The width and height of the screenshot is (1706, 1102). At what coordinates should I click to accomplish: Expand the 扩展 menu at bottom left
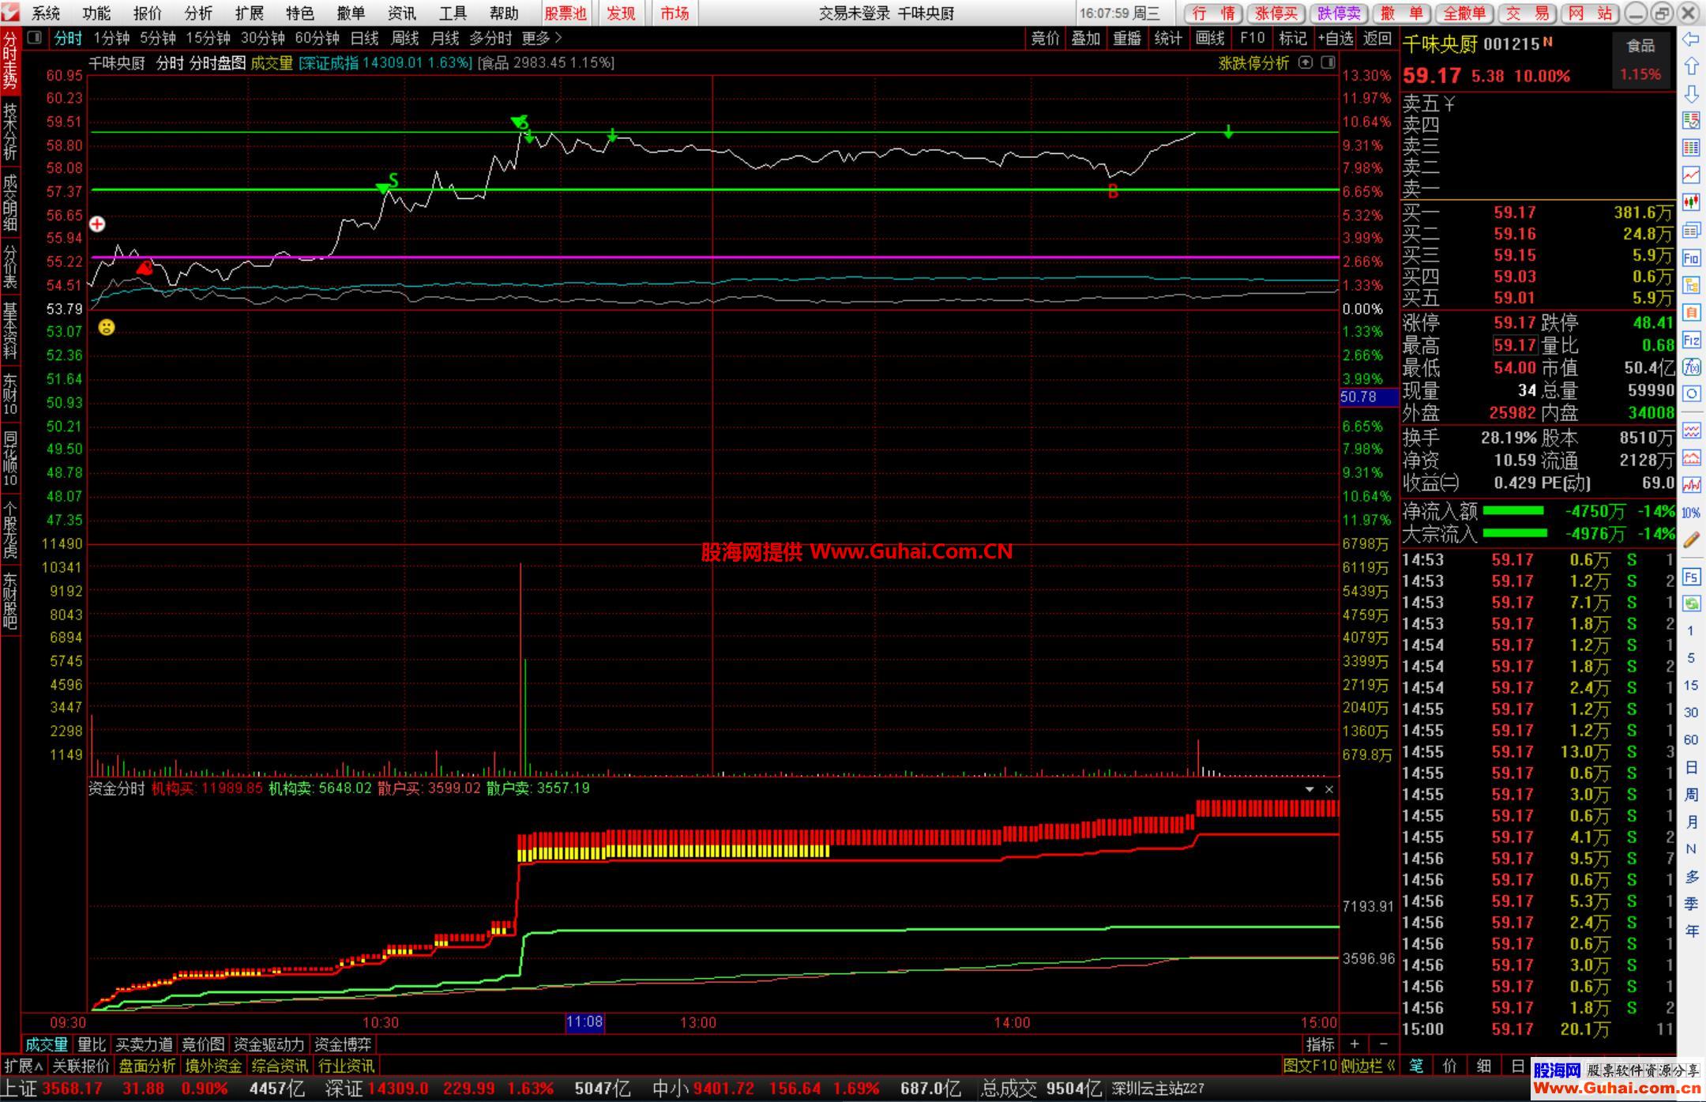pos(23,1066)
